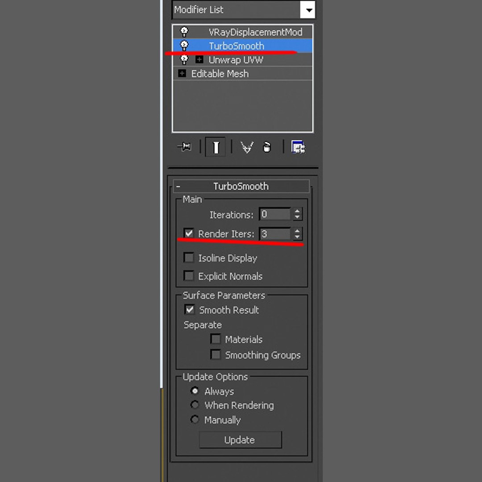Image resolution: width=482 pixels, height=482 pixels.
Task: Select Manually update option
Action: tap(195, 419)
